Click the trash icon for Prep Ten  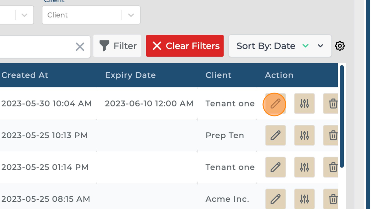332,135
